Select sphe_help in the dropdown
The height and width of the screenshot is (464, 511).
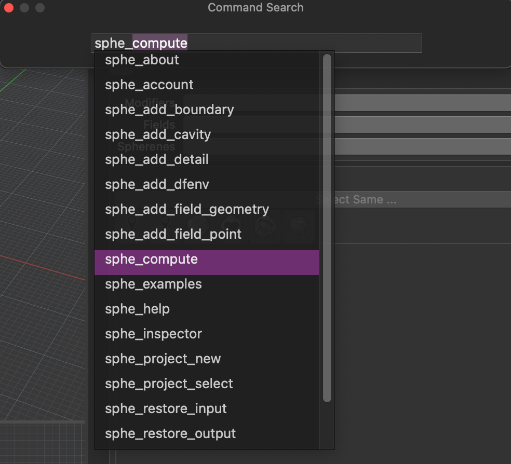coord(137,309)
